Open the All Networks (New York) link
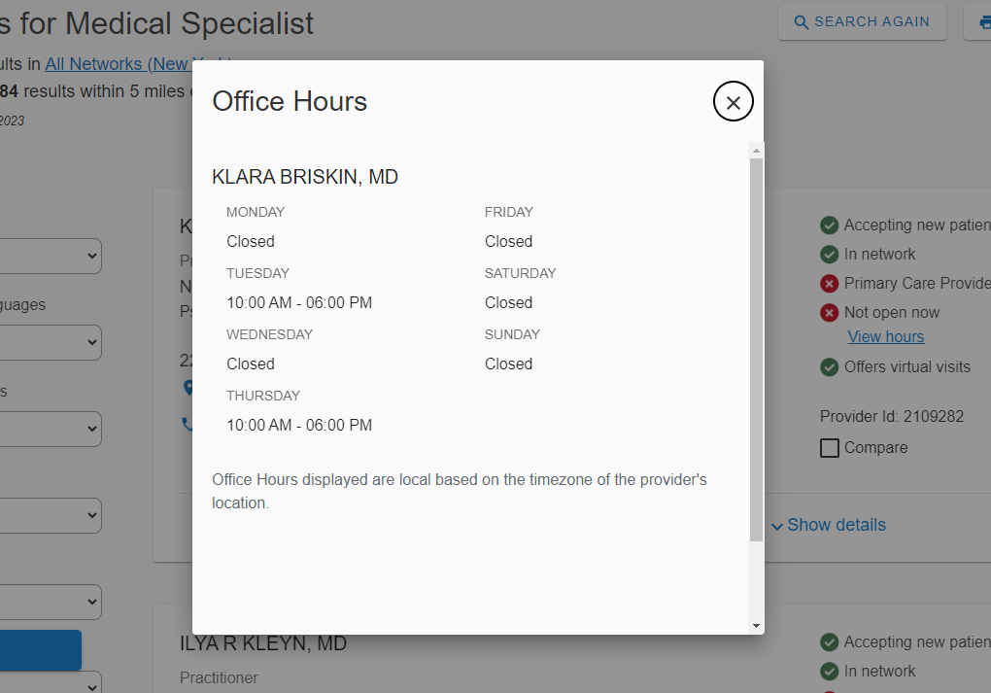The height and width of the screenshot is (693, 991). [117, 64]
